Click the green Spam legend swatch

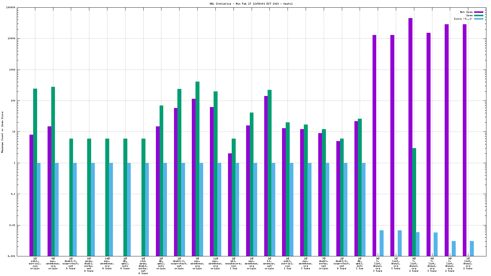click(478, 16)
